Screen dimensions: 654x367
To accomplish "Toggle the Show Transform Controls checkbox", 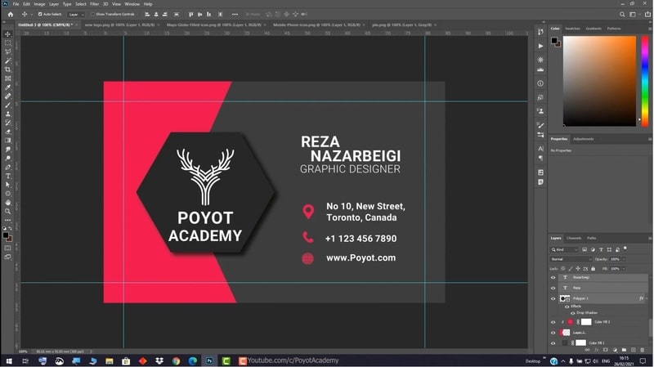I will pos(92,15).
